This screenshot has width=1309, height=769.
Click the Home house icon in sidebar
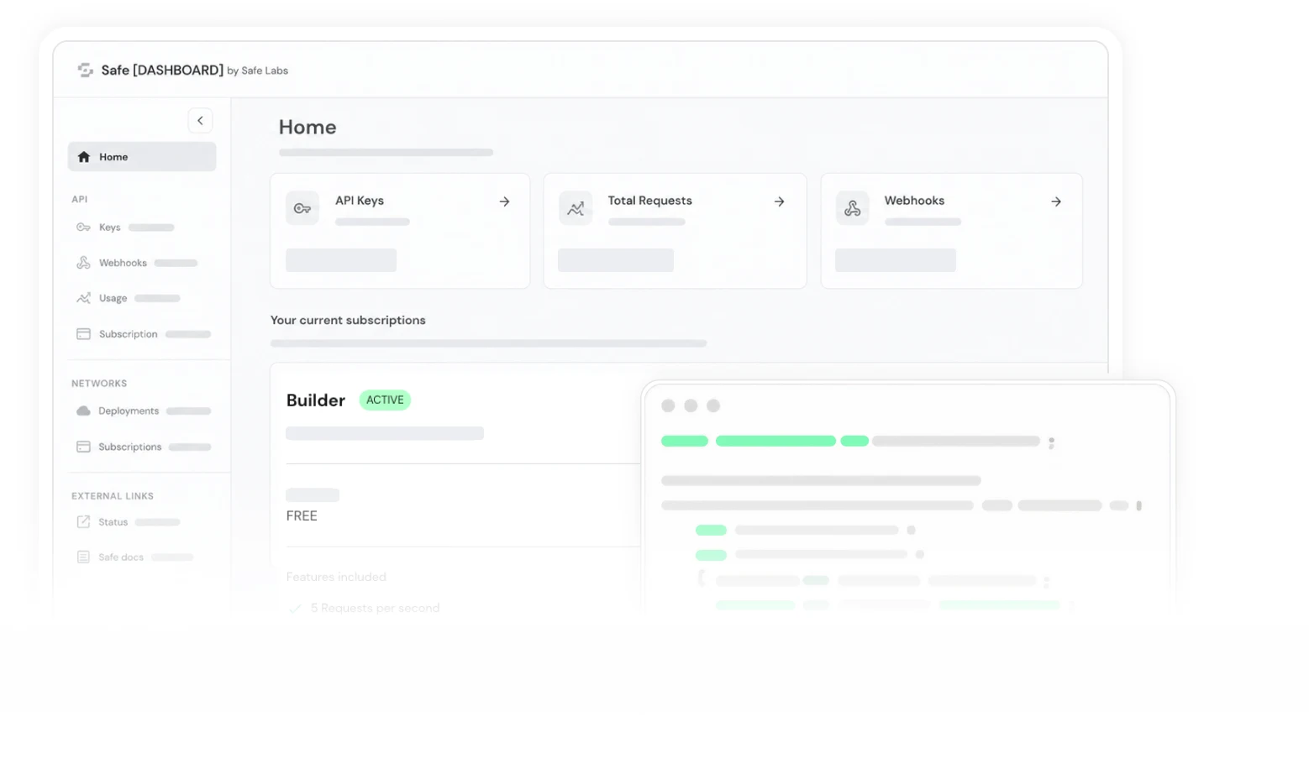coord(84,157)
